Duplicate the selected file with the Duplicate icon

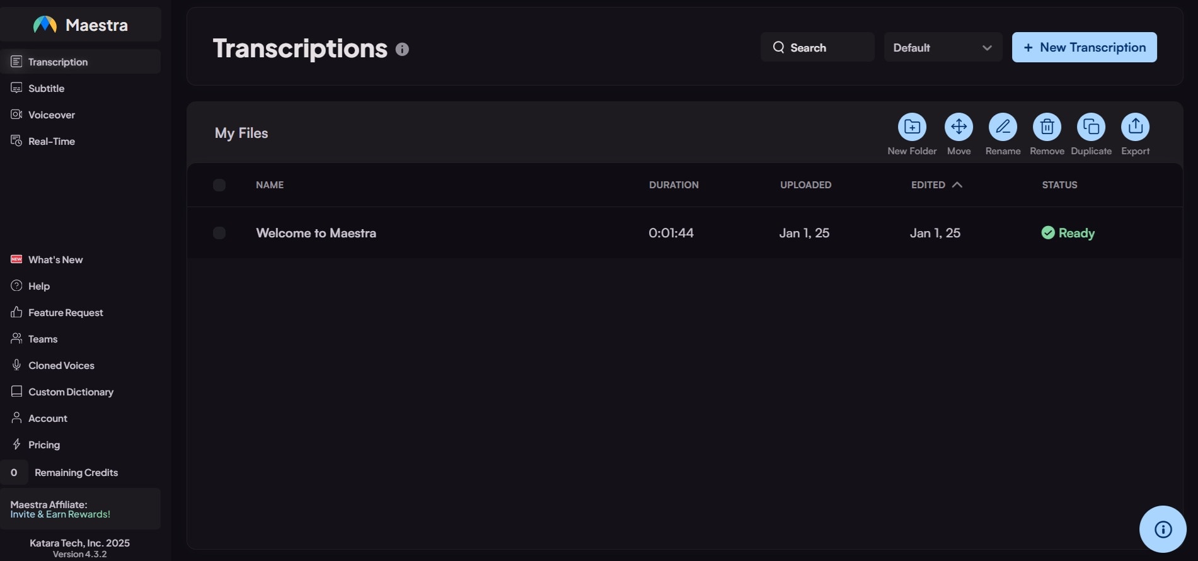pos(1091,127)
